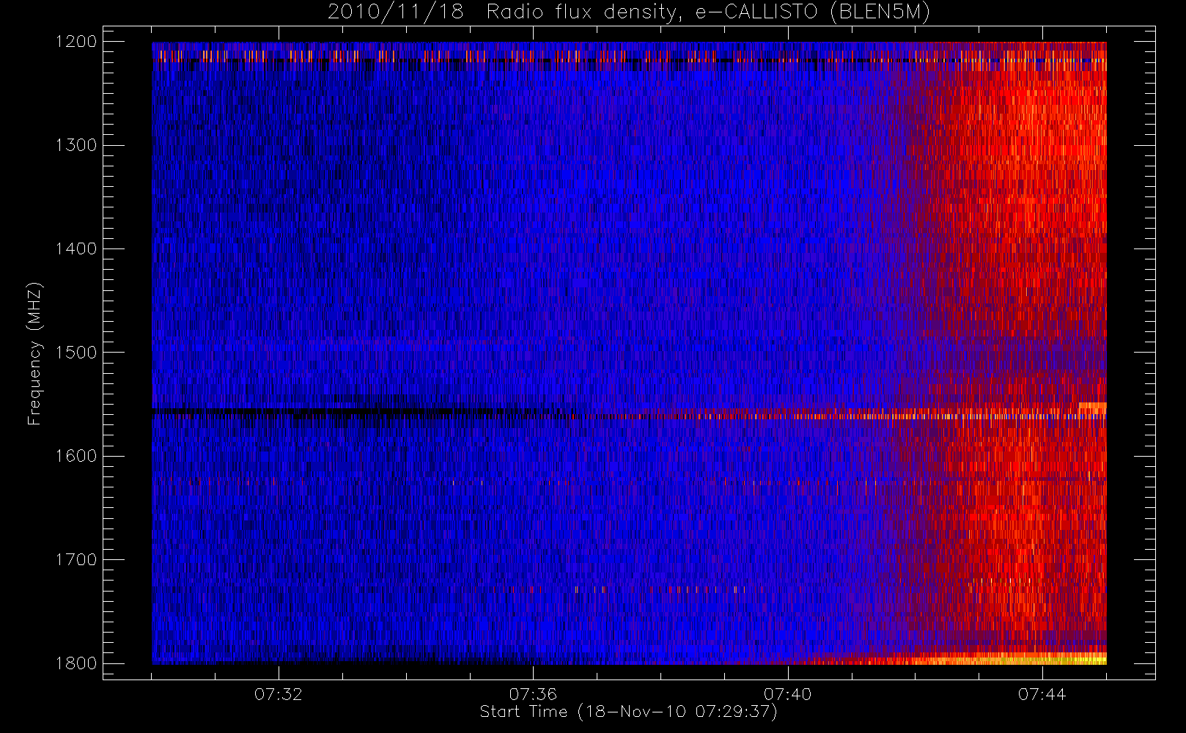
Task: Click the 1200 frequency tick label
Action: pyautogui.click(x=76, y=42)
